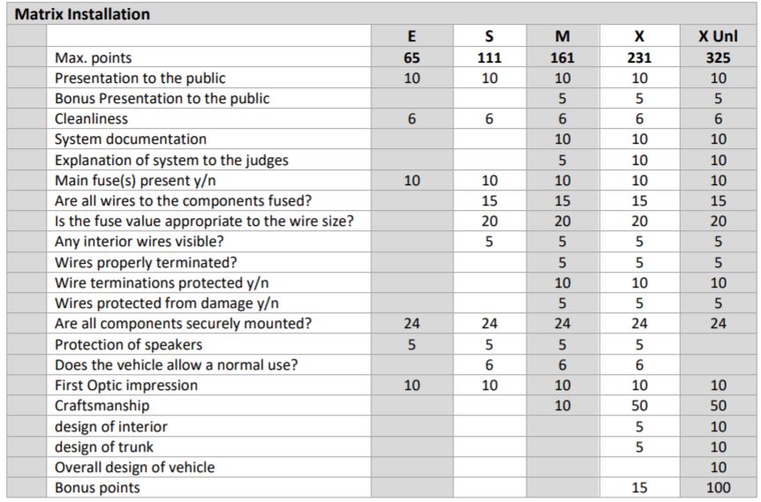Viewport: 761px width, 502px height.
Task: Select the First Optic impression label
Action: pyautogui.click(x=126, y=385)
